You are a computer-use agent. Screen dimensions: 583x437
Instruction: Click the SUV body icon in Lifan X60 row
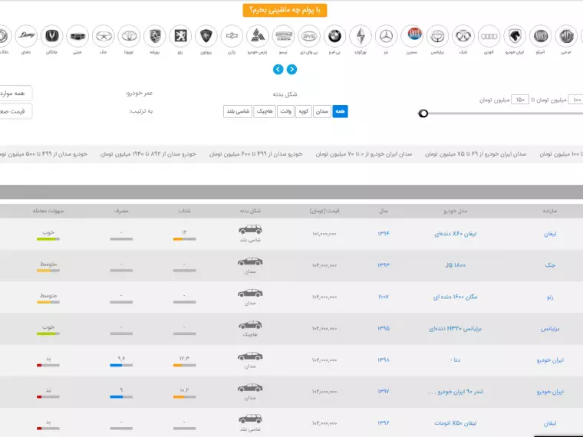(250, 229)
